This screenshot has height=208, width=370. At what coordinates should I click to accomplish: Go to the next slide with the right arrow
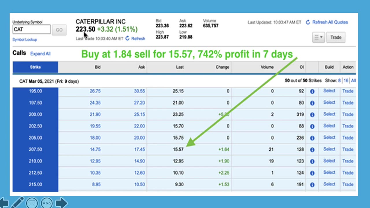[x=61, y=203]
